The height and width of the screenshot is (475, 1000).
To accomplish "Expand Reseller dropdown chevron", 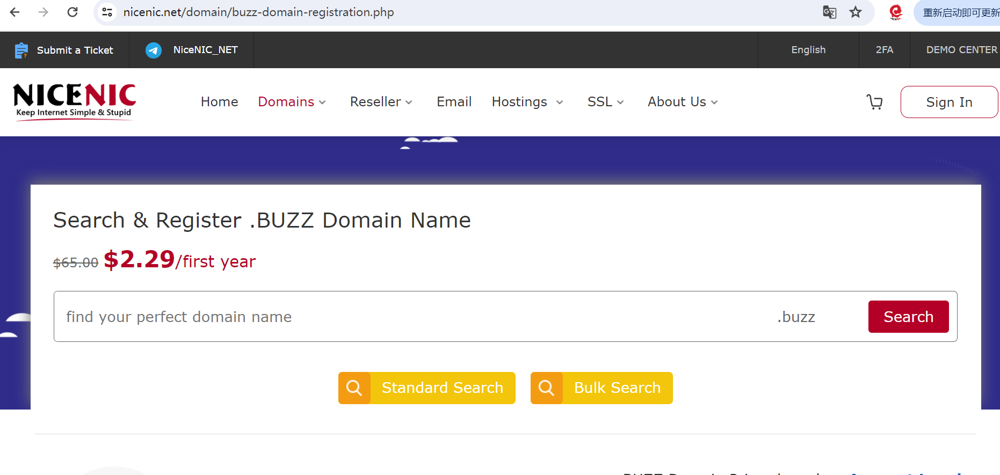I will 409,103.
